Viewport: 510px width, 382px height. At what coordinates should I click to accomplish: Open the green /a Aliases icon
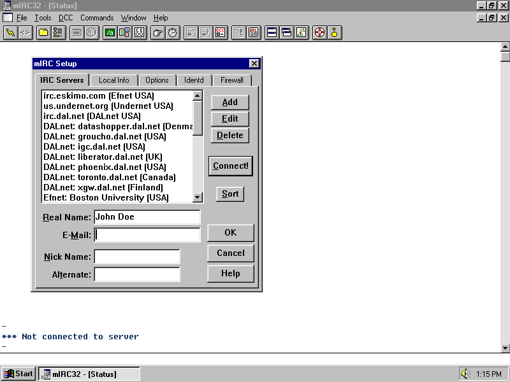tap(110, 33)
